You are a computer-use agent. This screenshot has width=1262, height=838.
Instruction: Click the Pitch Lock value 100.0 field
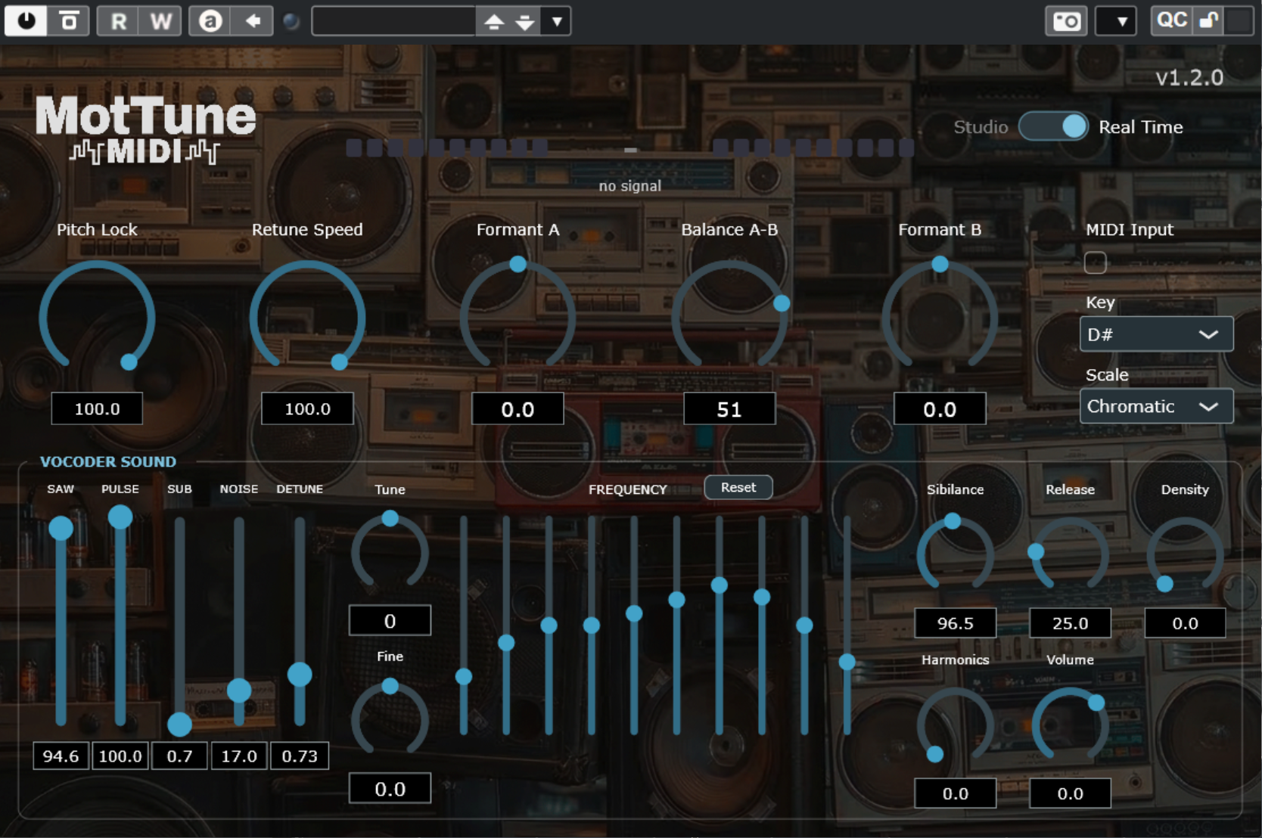97,408
